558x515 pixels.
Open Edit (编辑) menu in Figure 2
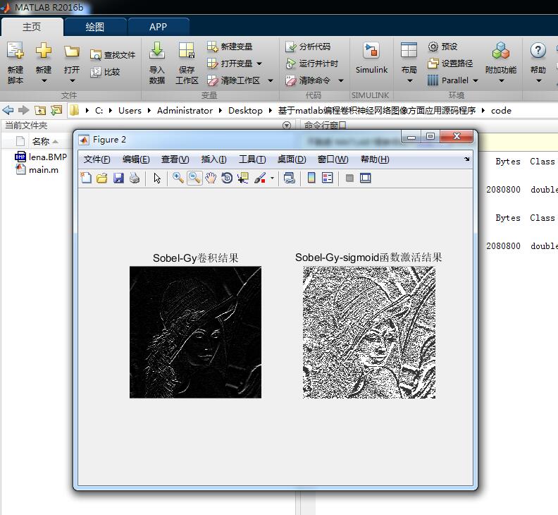click(136, 159)
